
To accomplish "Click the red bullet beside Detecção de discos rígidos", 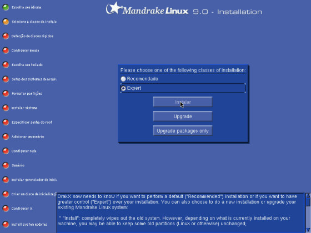I will pyautogui.click(x=6, y=36).
